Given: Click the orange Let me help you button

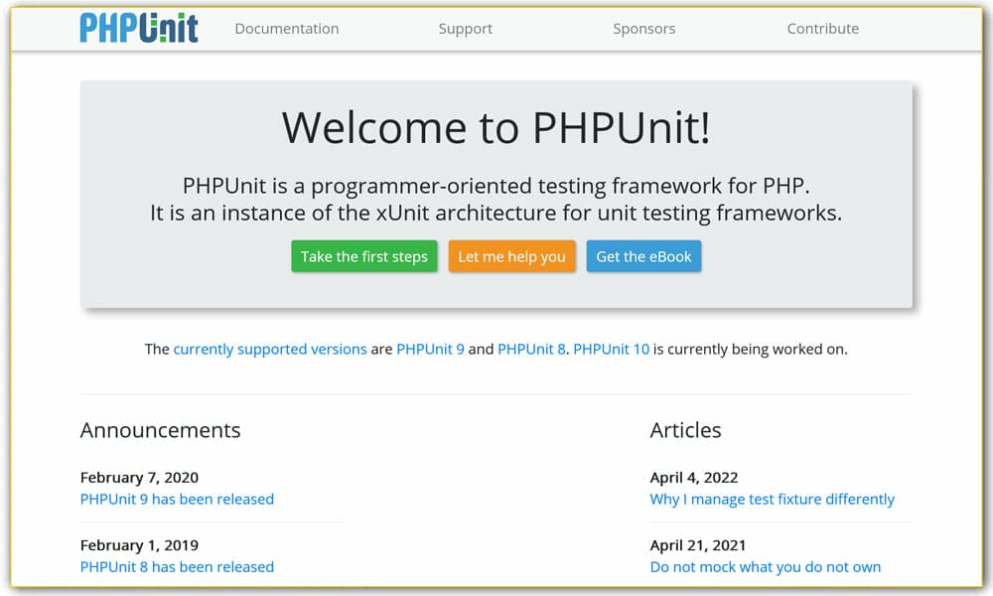Looking at the screenshot, I should click(511, 255).
